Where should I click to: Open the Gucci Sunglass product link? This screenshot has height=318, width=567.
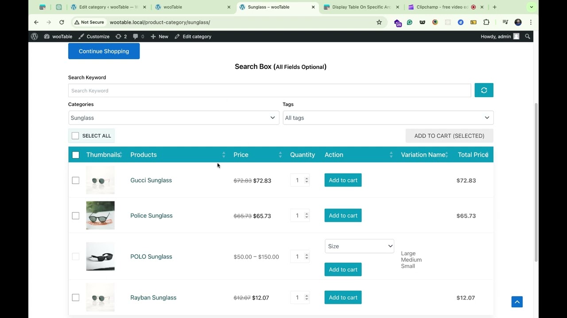click(x=151, y=180)
